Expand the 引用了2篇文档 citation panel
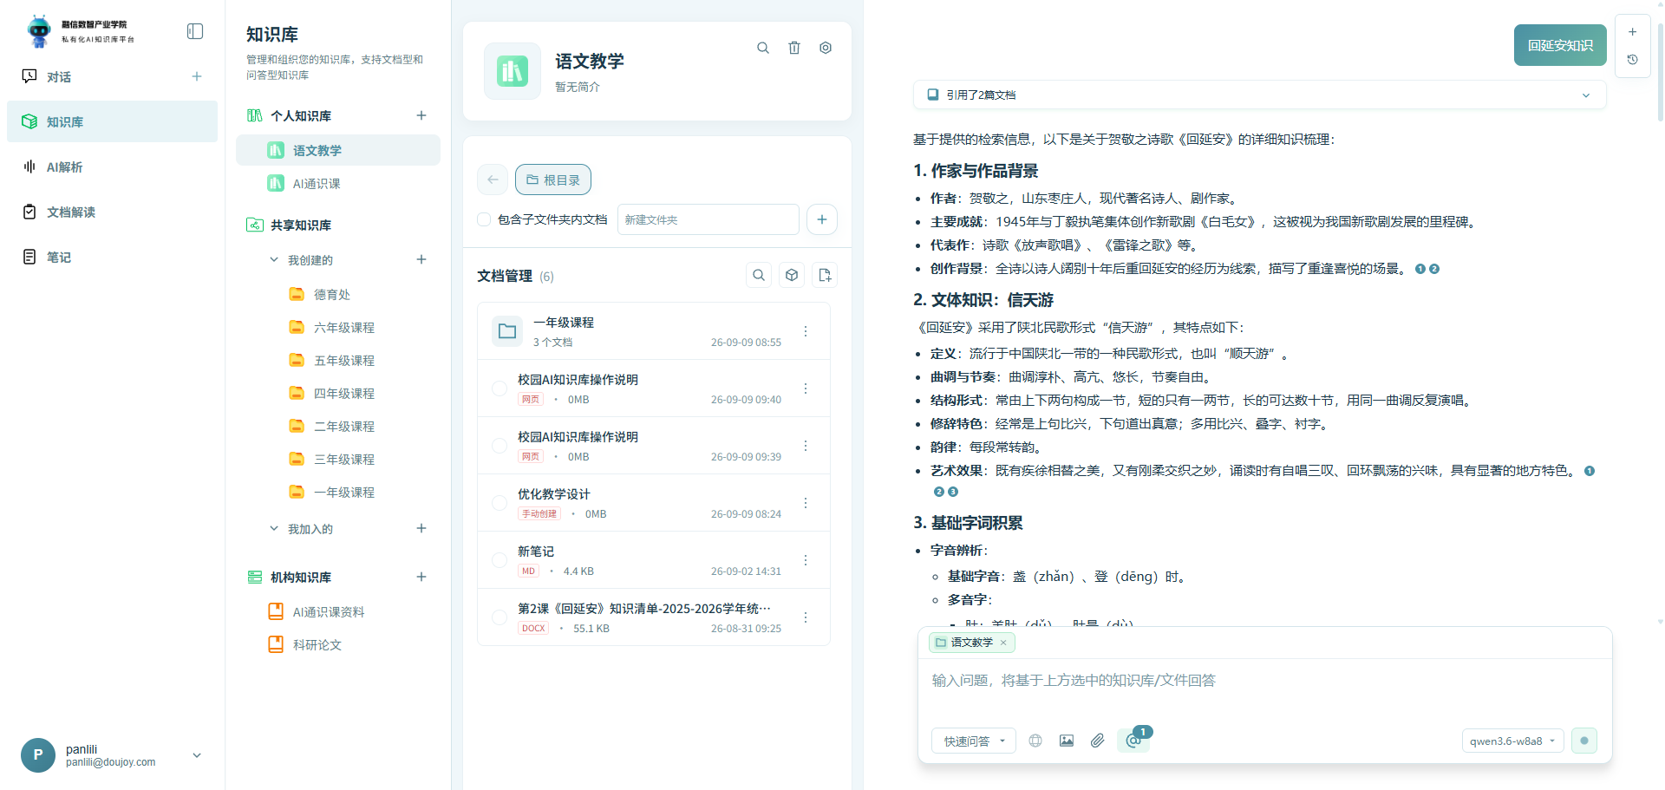The width and height of the screenshot is (1665, 790). coord(1259,95)
